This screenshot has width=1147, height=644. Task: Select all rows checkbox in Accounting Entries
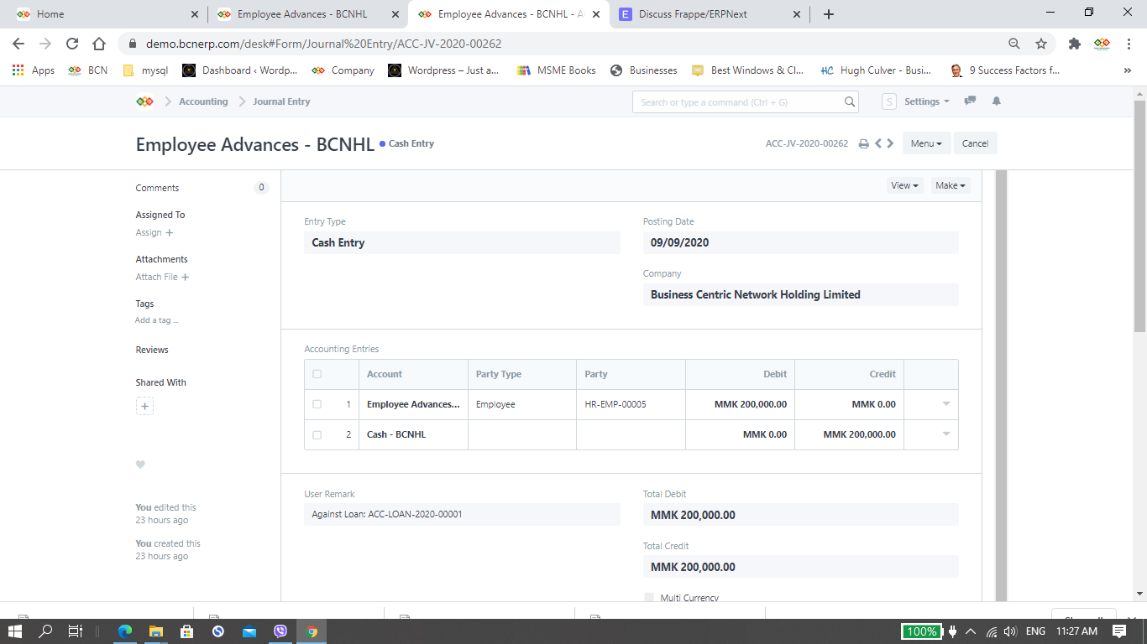click(x=317, y=374)
